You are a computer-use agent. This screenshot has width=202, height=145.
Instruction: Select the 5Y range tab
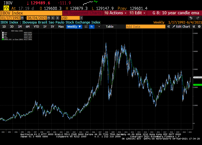[x=52, y=27]
